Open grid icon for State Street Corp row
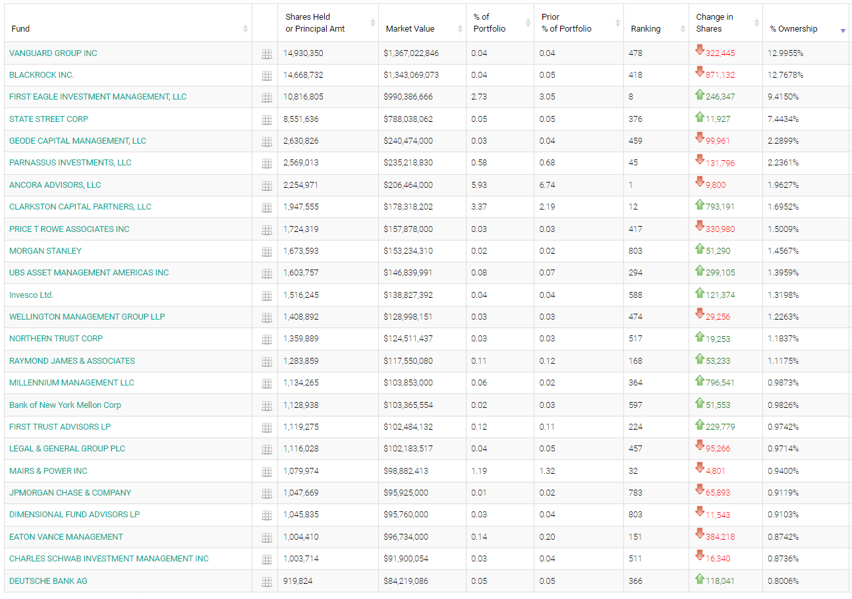The height and width of the screenshot is (599, 852). [267, 120]
